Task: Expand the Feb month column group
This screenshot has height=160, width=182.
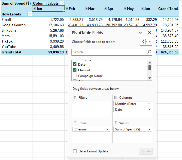Action: pyautogui.click(x=67, y=9)
